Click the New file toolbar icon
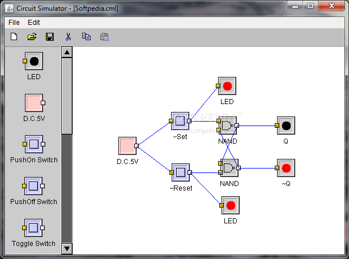The width and height of the screenshot is (349, 259). pos(14,37)
